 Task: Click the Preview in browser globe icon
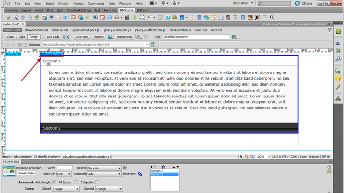coord(110,37)
